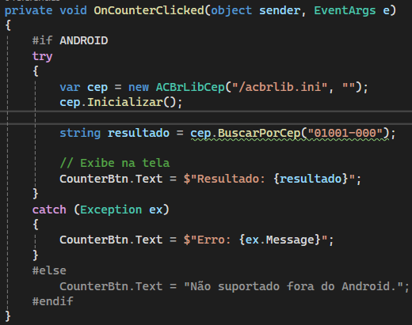Viewport: 412px width, 325px height.
Task: Click the "// Exibe na tela" comment
Action: [115, 163]
